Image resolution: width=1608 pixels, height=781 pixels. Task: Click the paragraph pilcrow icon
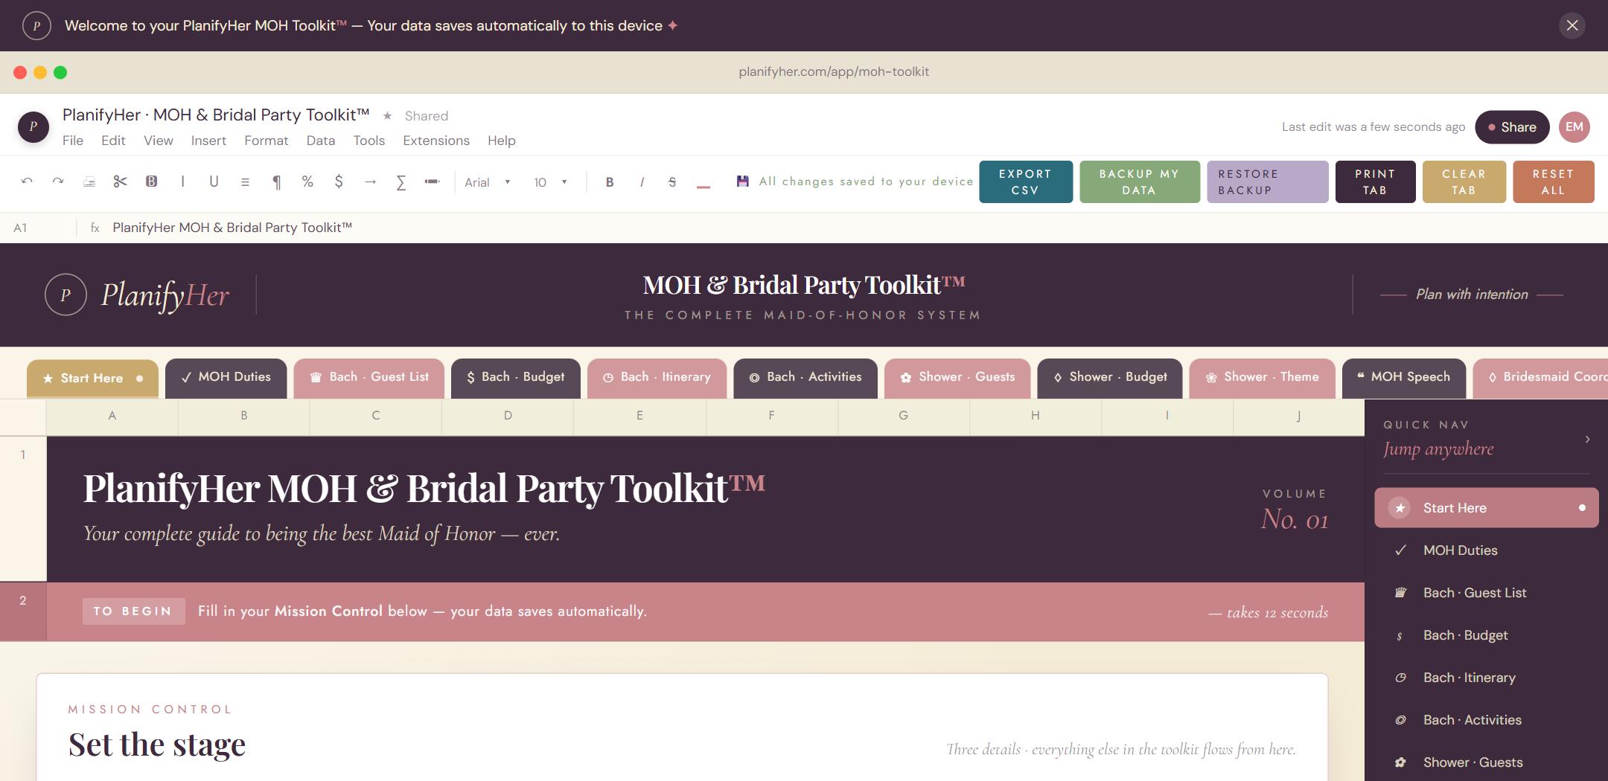click(276, 181)
